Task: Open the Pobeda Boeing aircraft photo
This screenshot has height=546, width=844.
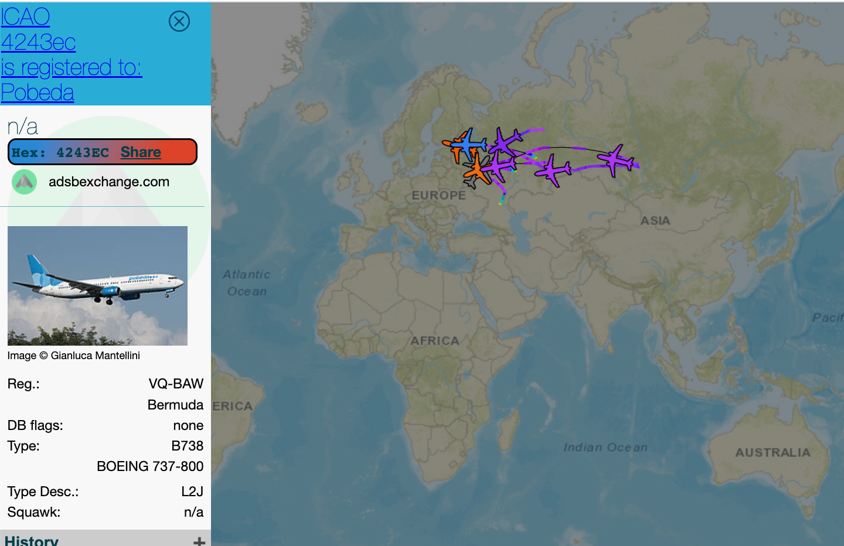Action: coord(97,286)
